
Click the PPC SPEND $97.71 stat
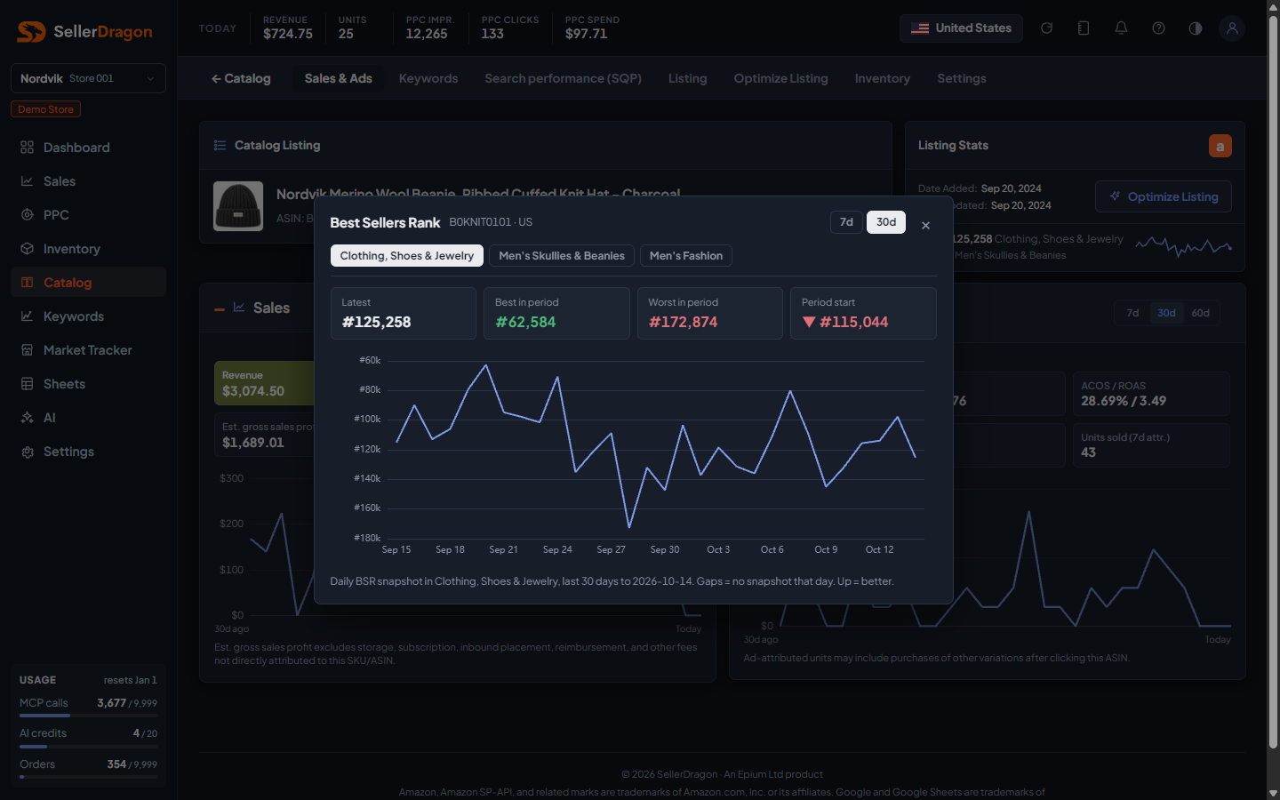click(x=592, y=28)
